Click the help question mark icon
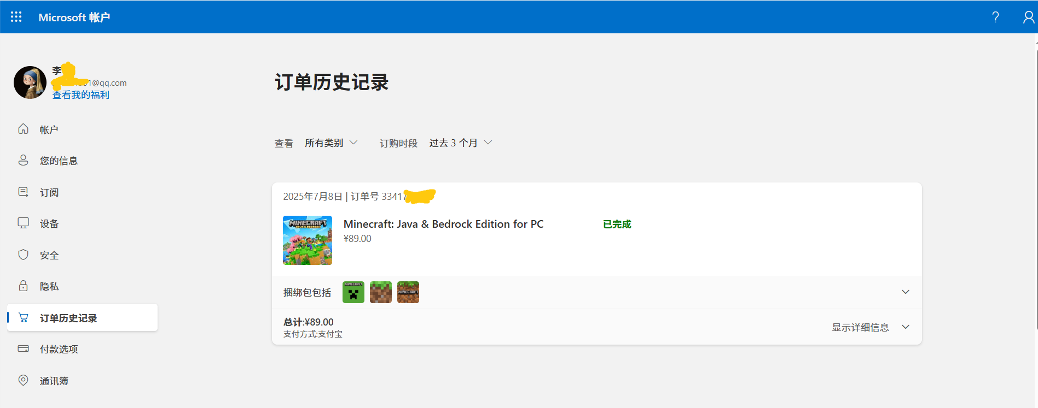The width and height of the screenshot is (1038, 408). click(x=995, y=17)
